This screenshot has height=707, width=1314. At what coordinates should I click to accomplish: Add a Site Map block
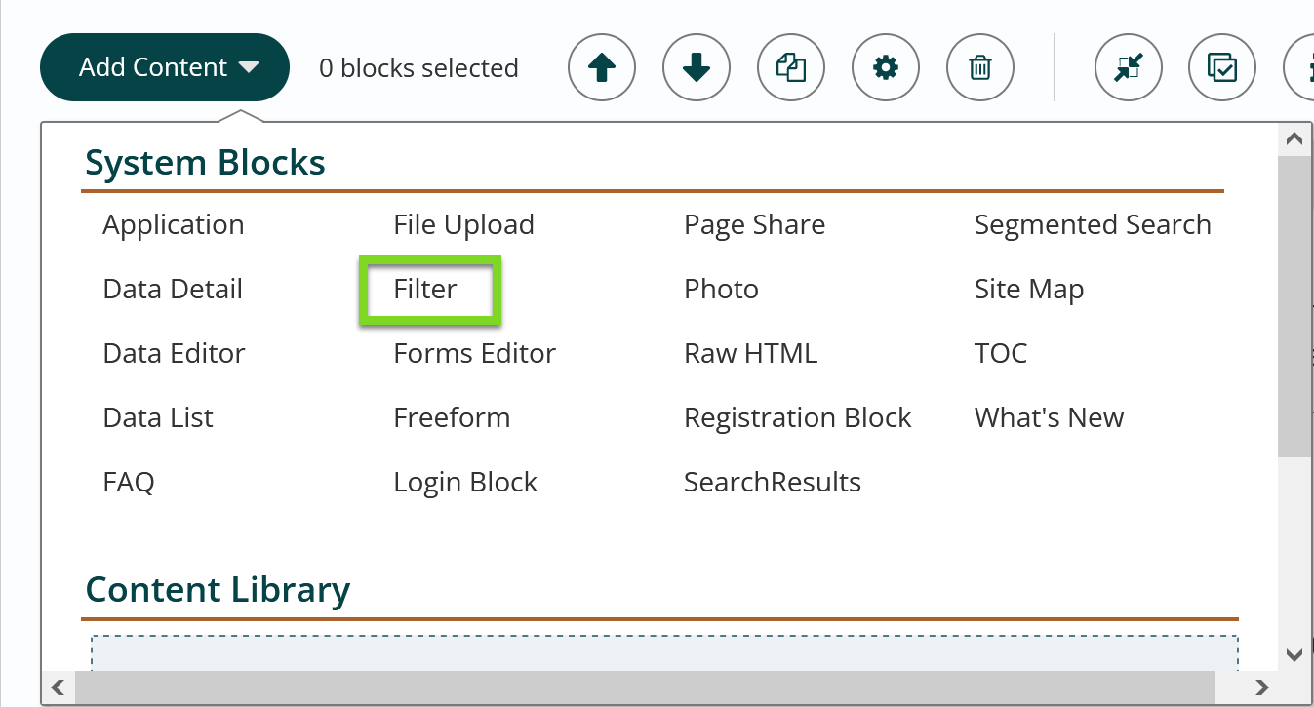coord(1029,290)
